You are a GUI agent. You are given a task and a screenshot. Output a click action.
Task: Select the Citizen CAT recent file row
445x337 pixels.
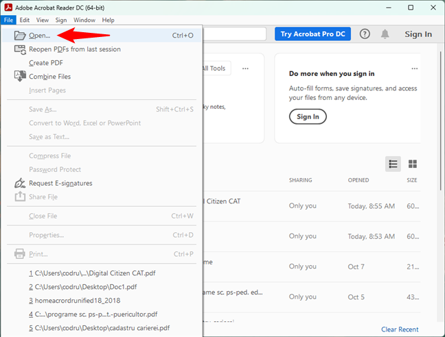(312, 206)
